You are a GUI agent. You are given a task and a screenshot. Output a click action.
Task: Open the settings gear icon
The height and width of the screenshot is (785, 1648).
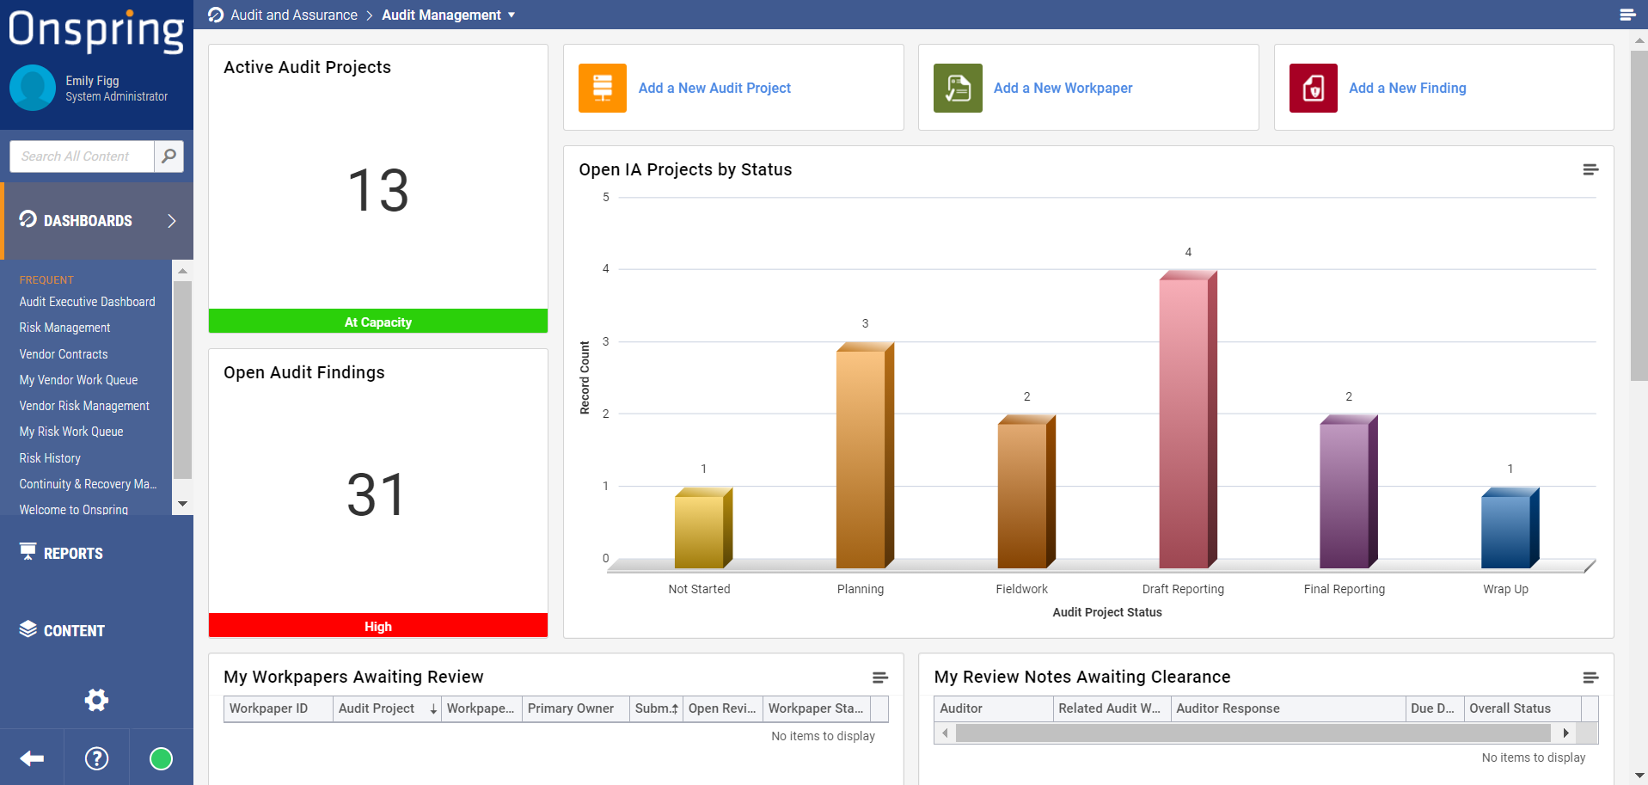[x=96, y=700]
